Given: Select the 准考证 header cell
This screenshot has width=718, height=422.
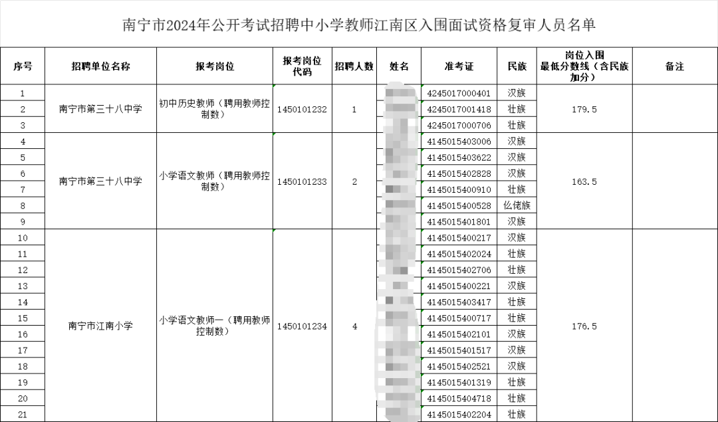Looking at the screenshot, I should point(459,66).
